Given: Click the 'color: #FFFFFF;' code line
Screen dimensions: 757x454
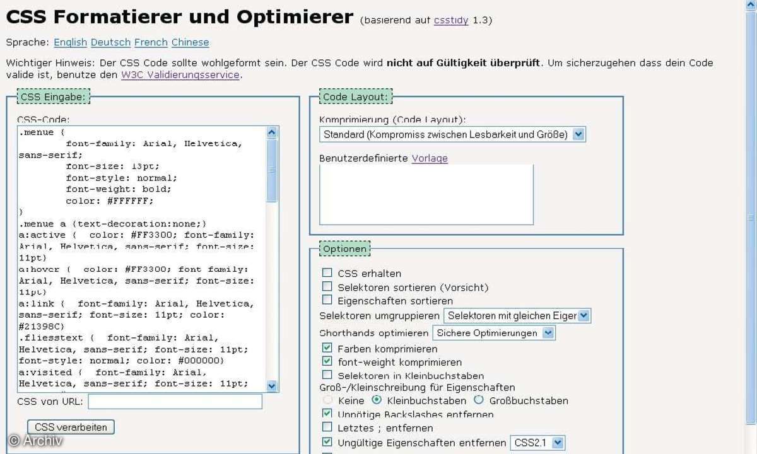Looking at the screenshot, I should click(x=110, y=201).
